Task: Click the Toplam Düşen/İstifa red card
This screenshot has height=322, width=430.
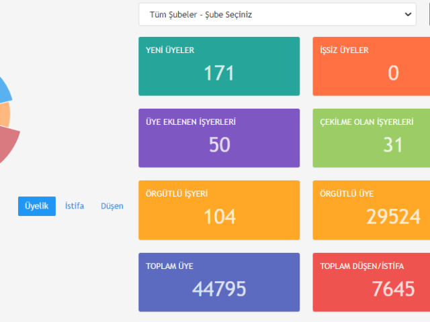Action: (371, 282)
